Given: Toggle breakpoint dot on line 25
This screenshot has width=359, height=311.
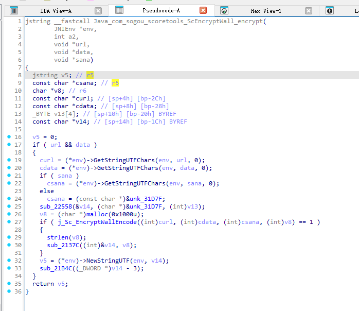Looking at the screenshot, I should tap(9, 206).
